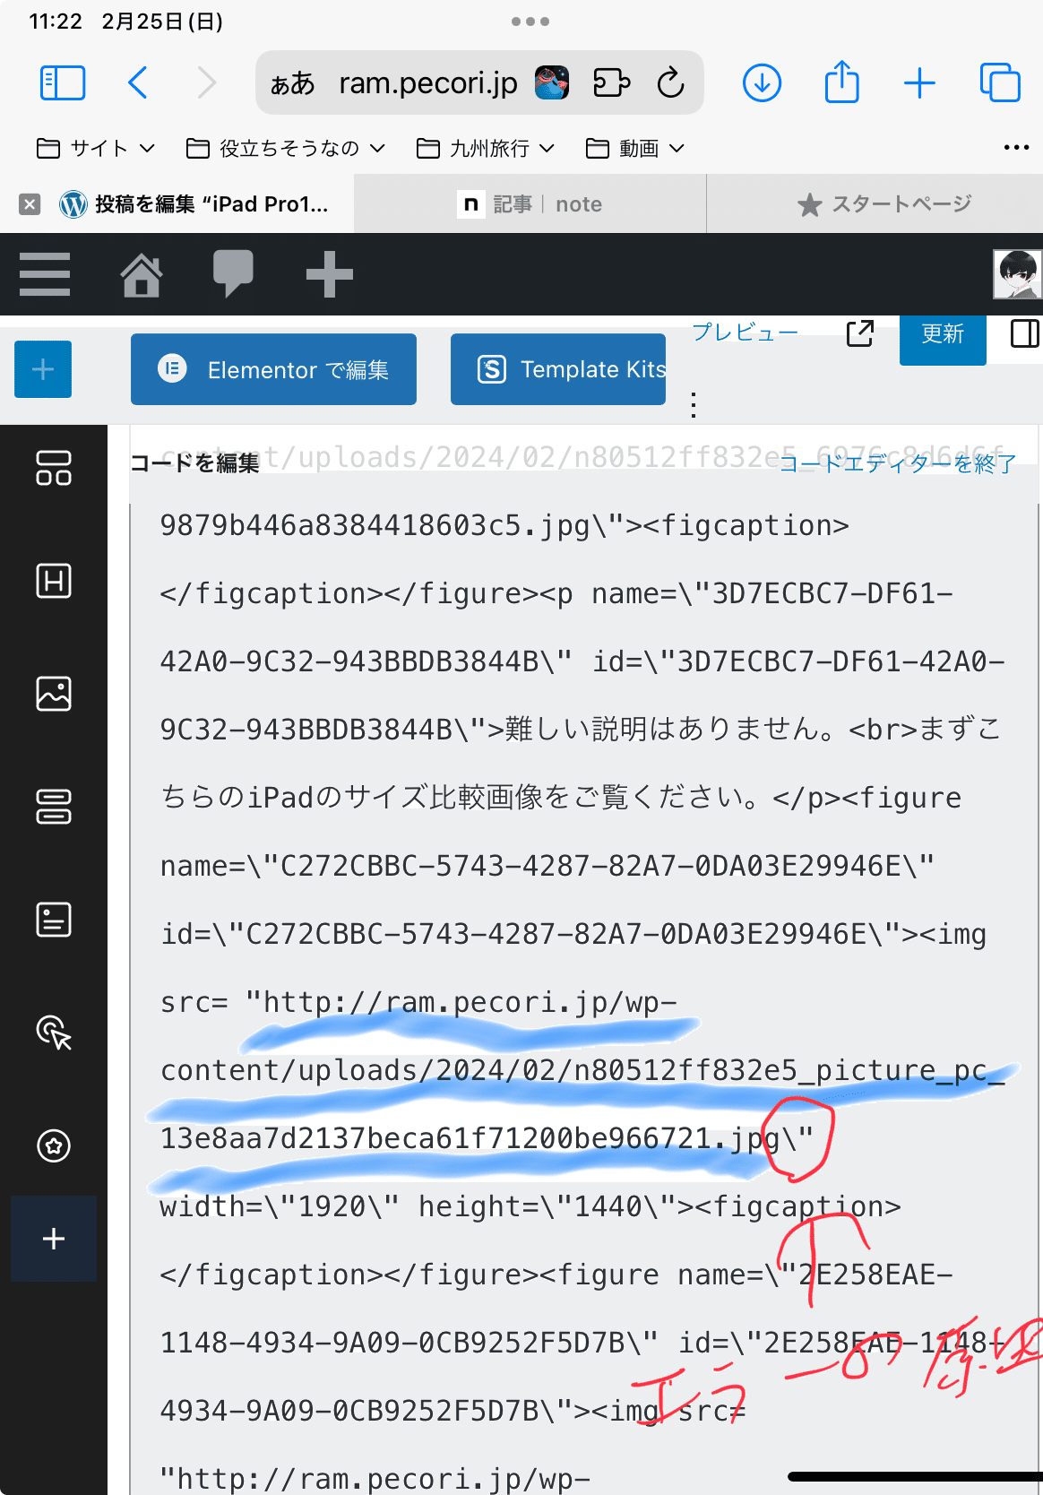Screen dimensions: 1043x1495
Task: Select the image sidebar icon
Action: point(54,694)
